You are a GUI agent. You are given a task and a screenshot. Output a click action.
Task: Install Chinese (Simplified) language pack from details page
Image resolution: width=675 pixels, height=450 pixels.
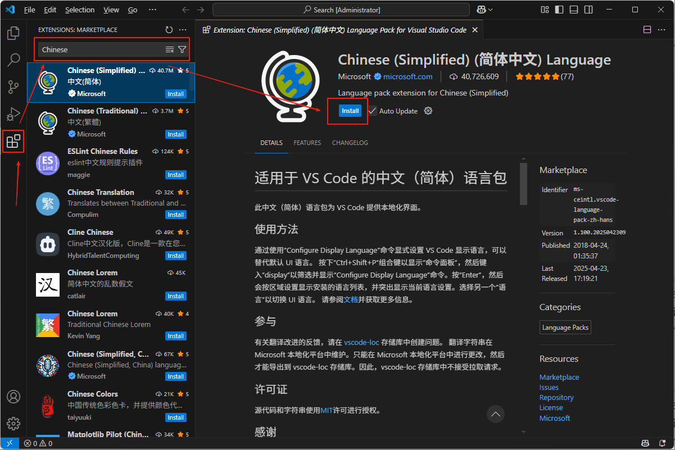(350, 111)
